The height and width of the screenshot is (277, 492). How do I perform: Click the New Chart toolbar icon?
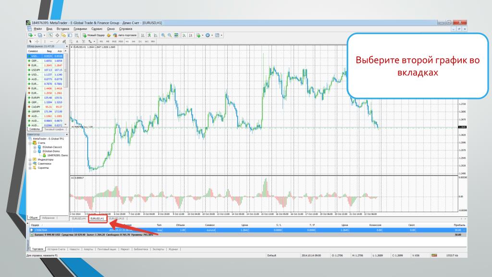pyautogui.click(x=30, y=35)
